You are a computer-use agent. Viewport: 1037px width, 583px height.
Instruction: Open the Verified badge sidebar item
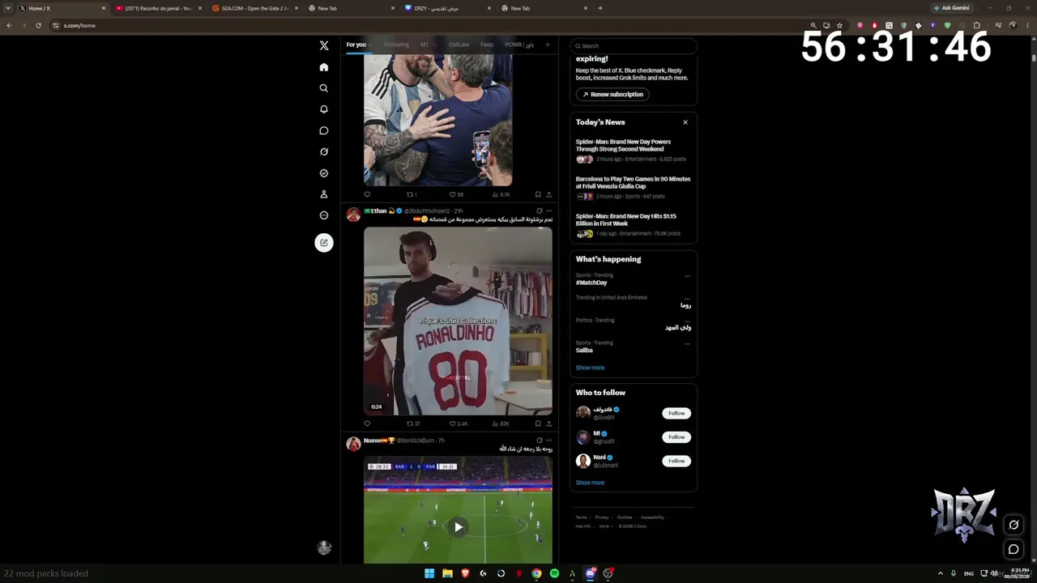(324, 173)
